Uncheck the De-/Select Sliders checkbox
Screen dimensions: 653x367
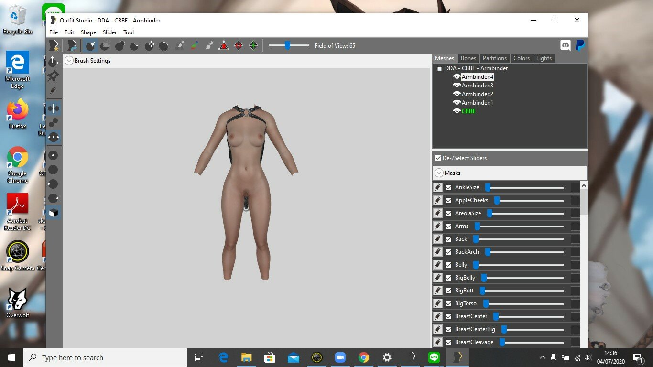(438, 158)
